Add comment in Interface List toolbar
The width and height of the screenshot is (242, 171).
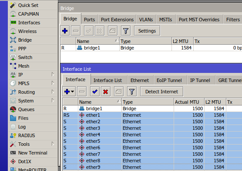click(x=119, y=92)
